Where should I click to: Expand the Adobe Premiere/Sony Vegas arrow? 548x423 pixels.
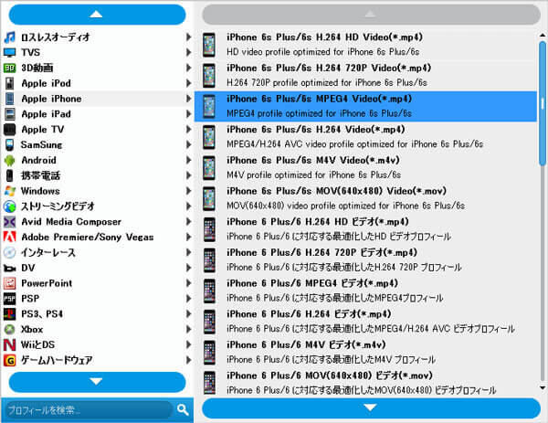pyautogui.click(x=188, y=237)
